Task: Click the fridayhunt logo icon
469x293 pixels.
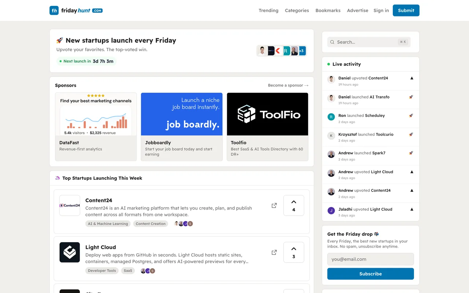Action: (54, 10)
